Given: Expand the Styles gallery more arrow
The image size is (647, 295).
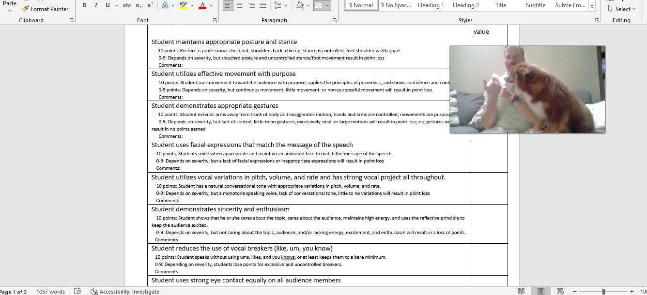Looking at the screenshot, I should (592, 6).
